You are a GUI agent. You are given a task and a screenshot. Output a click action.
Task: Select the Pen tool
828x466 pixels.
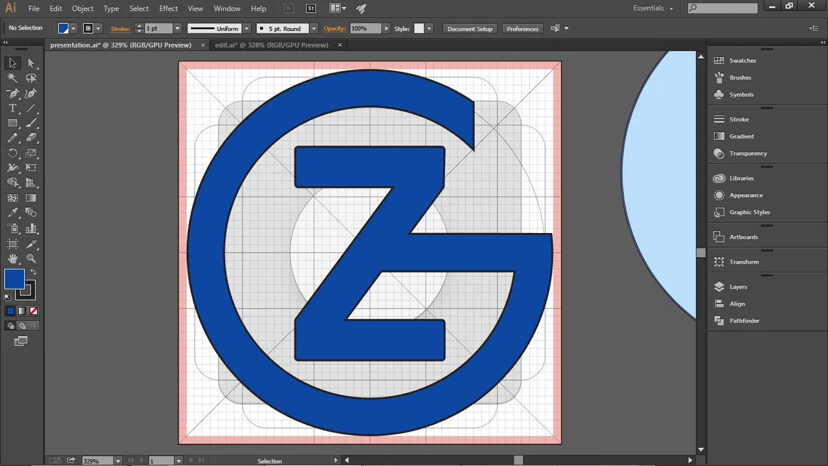12,93
